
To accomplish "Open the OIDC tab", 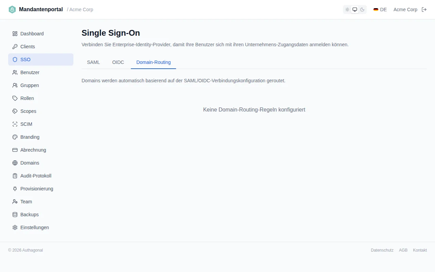I will [118, 62].
